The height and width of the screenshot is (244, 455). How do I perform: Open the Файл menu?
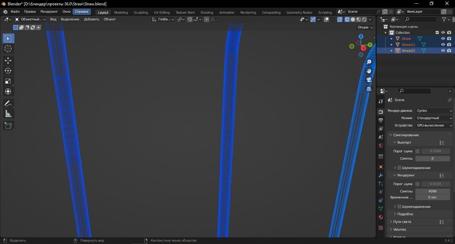pos(15,11)
